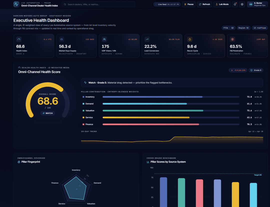
Task: Open the Region SE selector
Action: [x=243, y=28]
